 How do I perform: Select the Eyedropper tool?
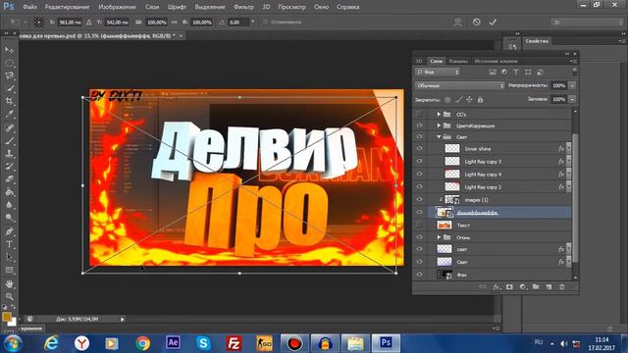point(9,114)
